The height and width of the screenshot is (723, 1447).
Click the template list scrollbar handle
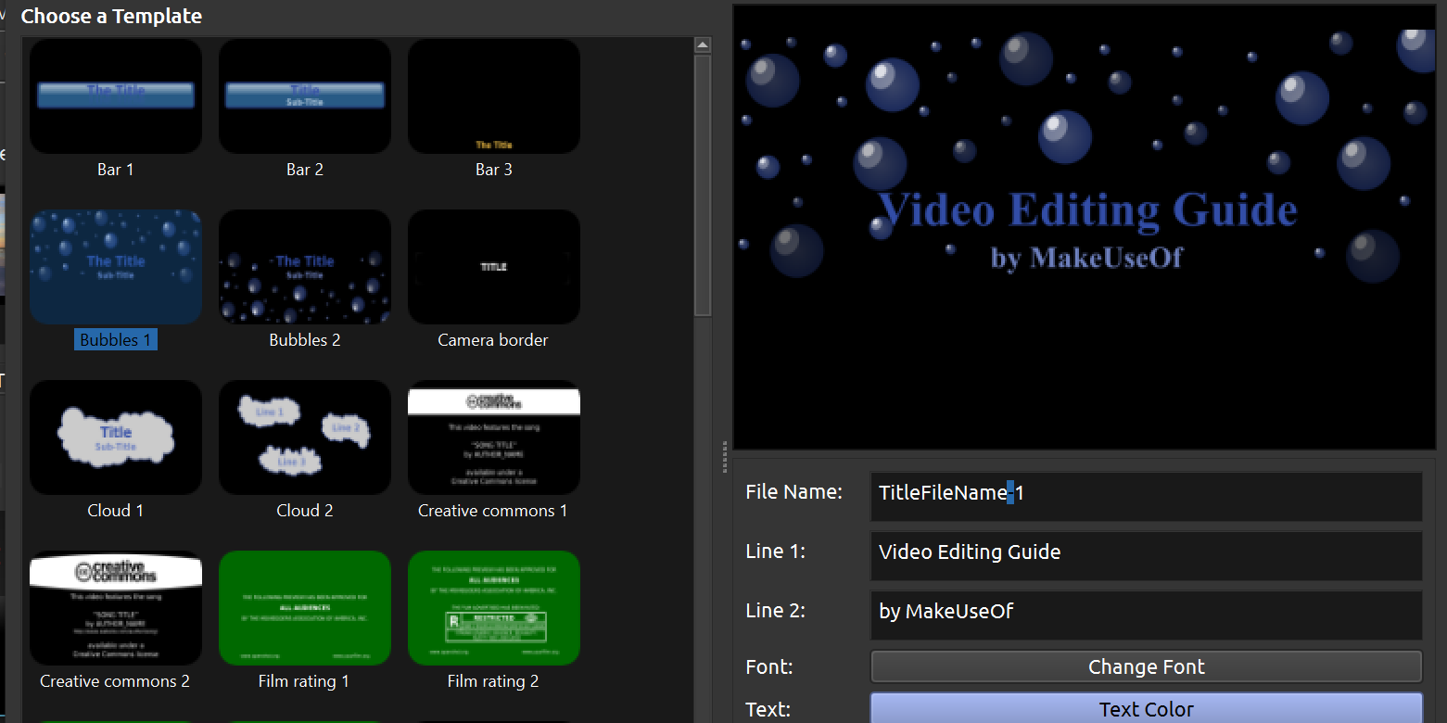click(x=703, y=185)
